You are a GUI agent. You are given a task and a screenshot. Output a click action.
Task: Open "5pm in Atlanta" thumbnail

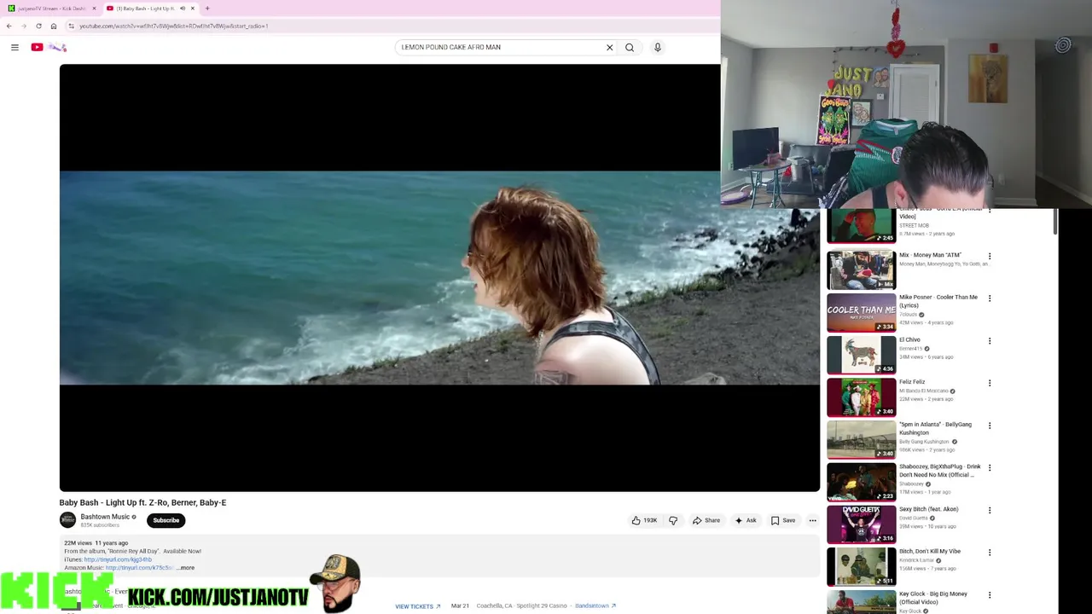tap(861, 440)
